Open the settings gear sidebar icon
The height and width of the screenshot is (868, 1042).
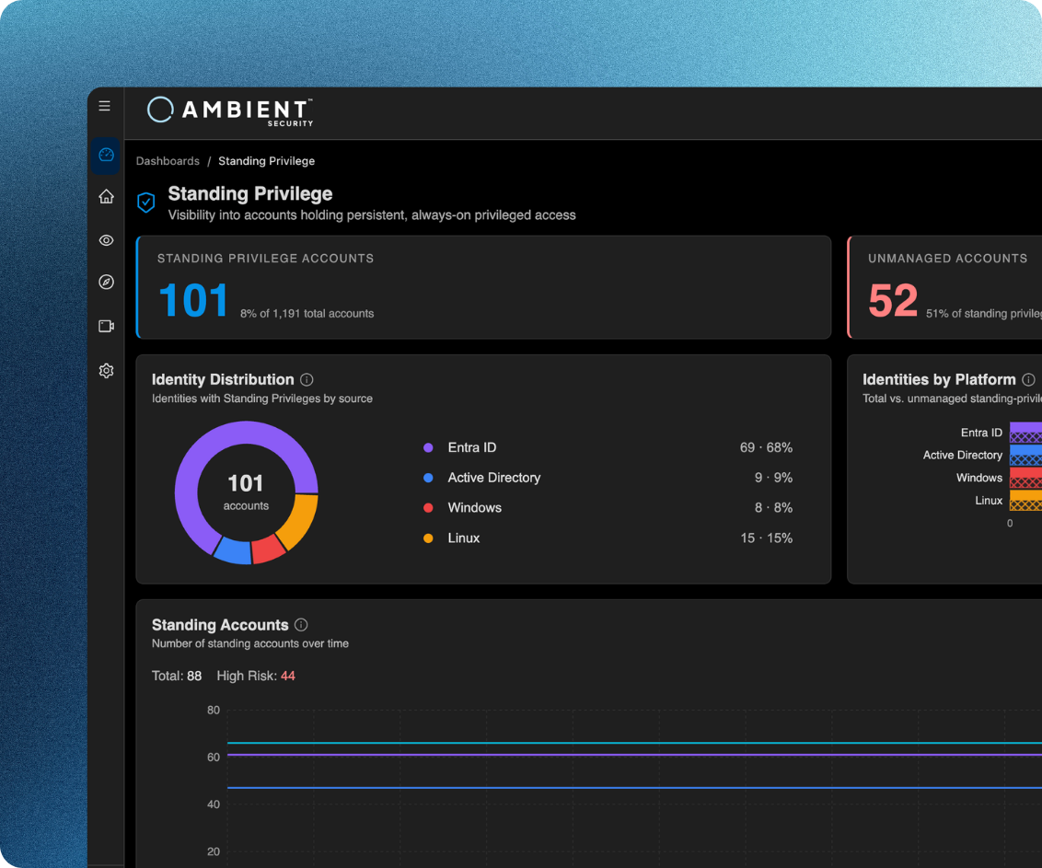click(107, 371)
